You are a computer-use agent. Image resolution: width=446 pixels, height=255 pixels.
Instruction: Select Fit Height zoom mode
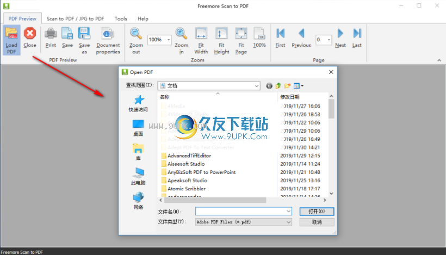pyautogui.click(x=221, y=40)
